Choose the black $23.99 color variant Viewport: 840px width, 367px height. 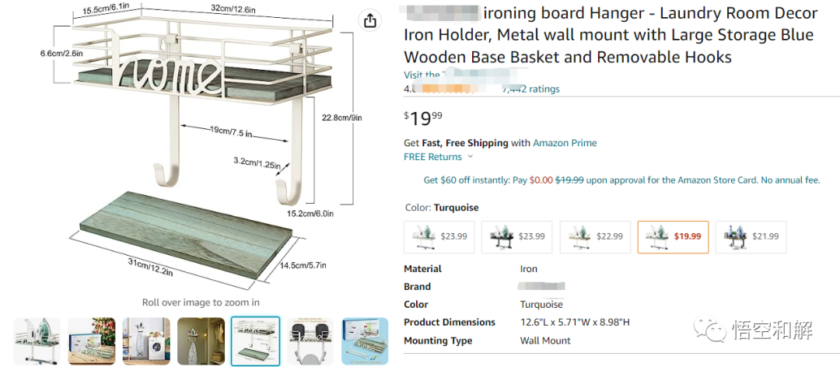(x=516, y=237)
